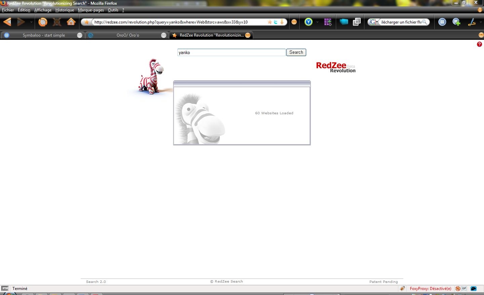484x295 pixels.
Task: Open the Marque-pages menu
Action: pos(91,10)
